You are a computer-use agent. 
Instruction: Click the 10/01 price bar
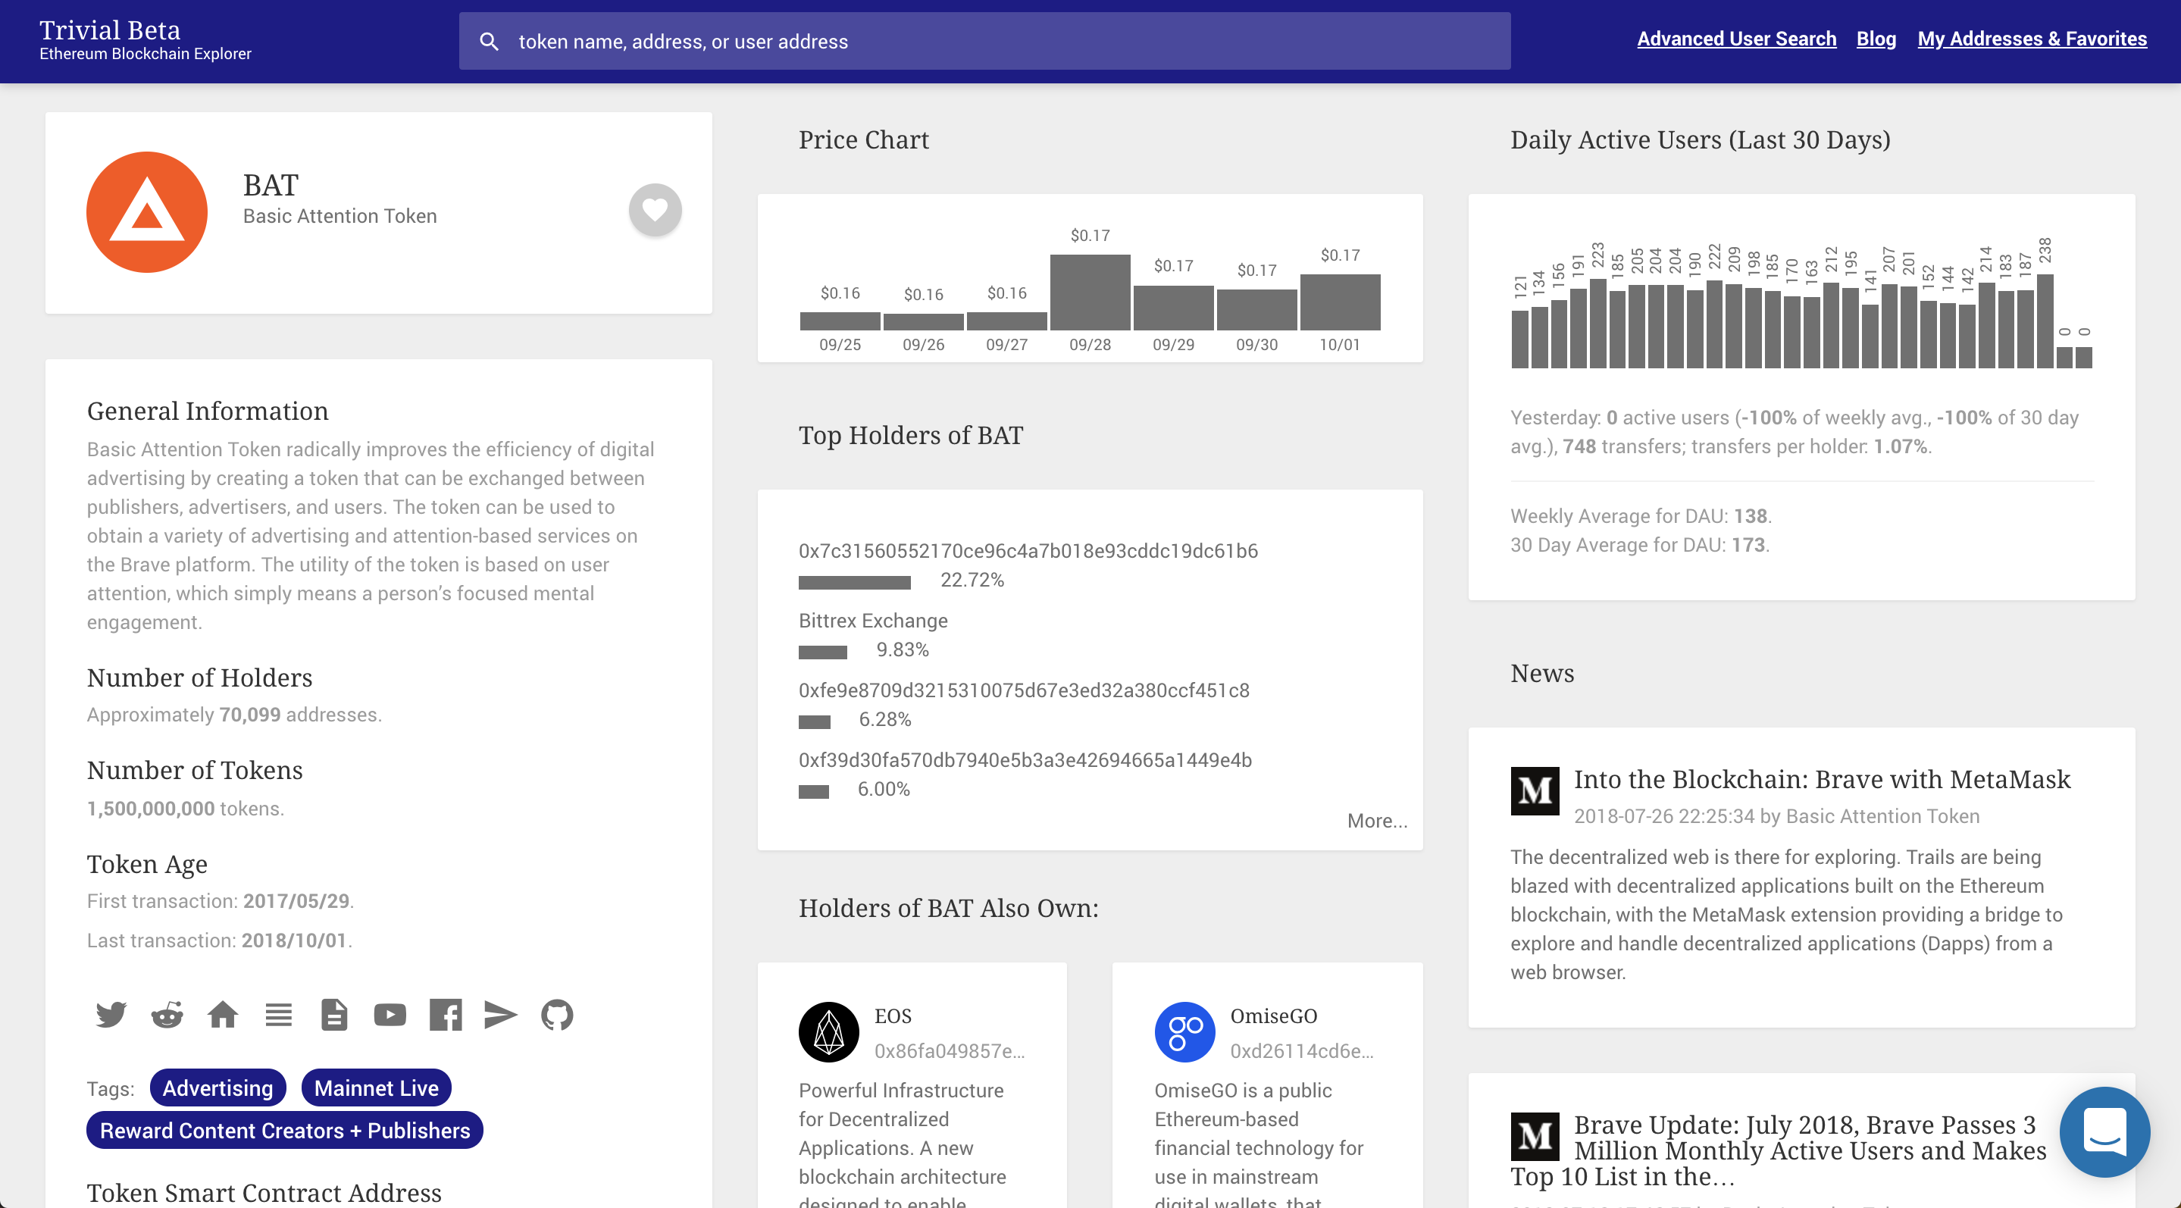[1339, 302]
